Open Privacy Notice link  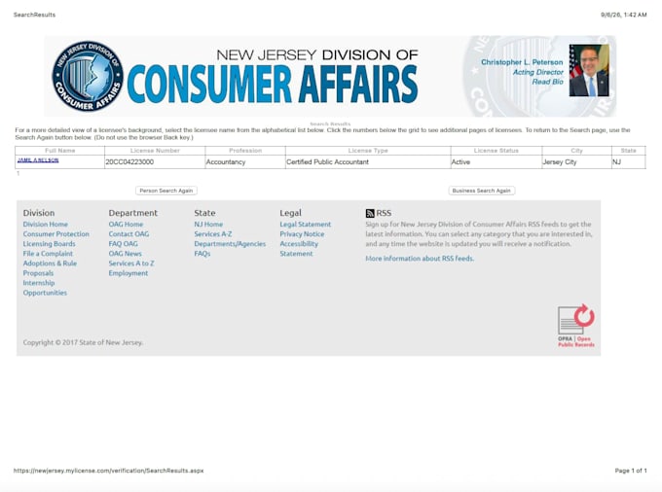click(x=302, y=234)
